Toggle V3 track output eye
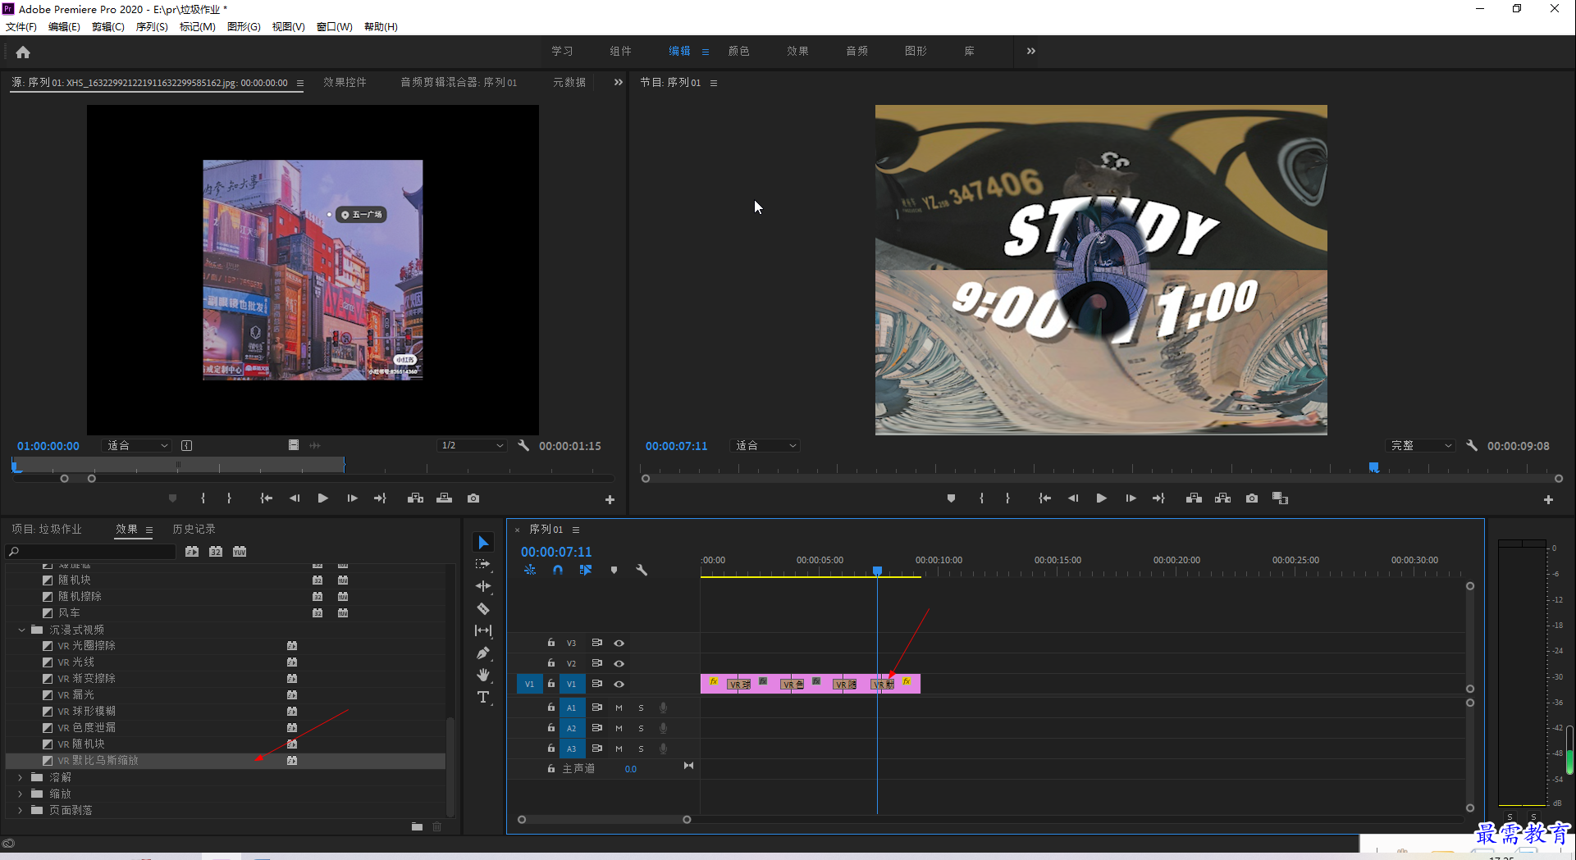 [619, 643]
